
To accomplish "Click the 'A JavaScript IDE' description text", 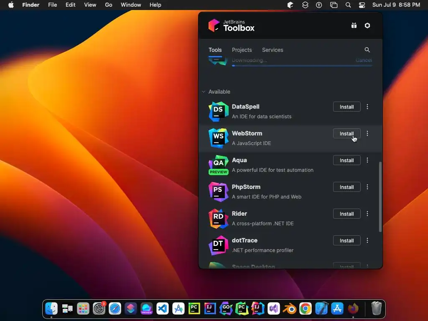I will coord(251,143).
